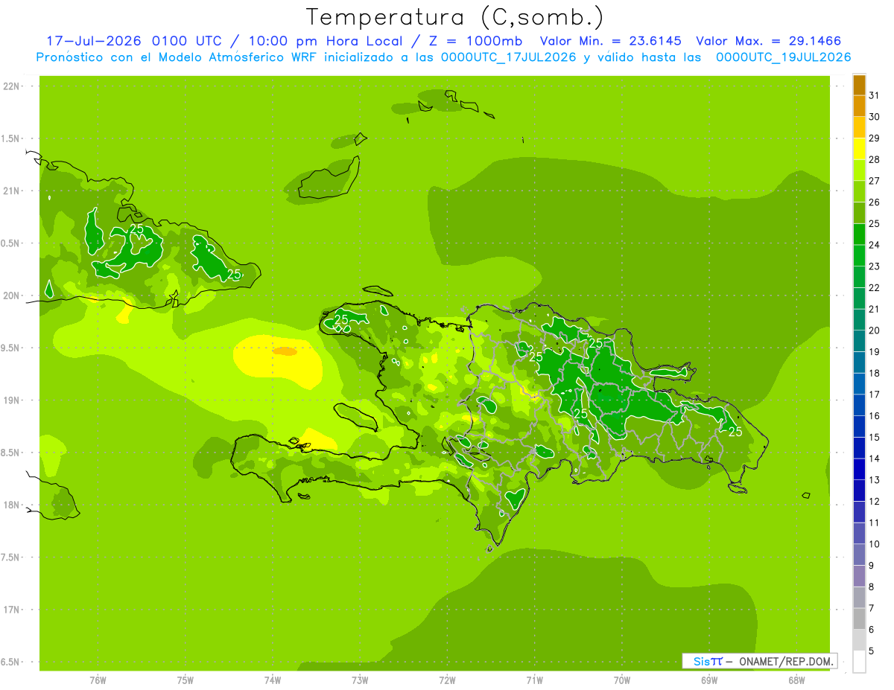The image size is (894, 690).
Task: Select the "21N" latitude axis label
Action: [x=12, y=191]
